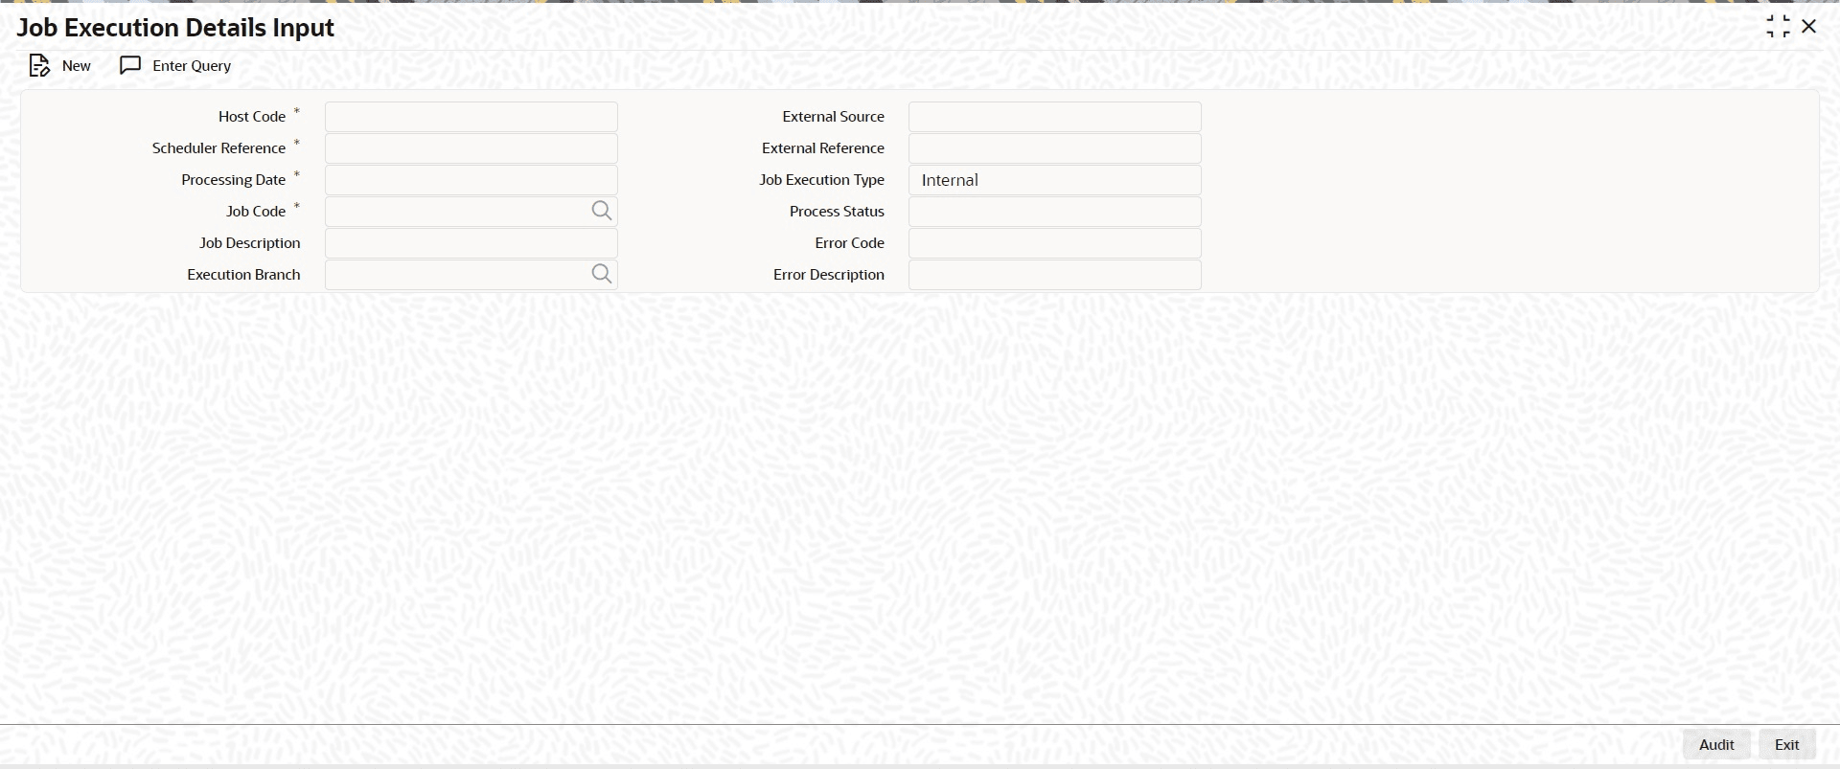Click the 'Scheduler Reference' label
Screen dimensions: 1840x769
(218, 147)
